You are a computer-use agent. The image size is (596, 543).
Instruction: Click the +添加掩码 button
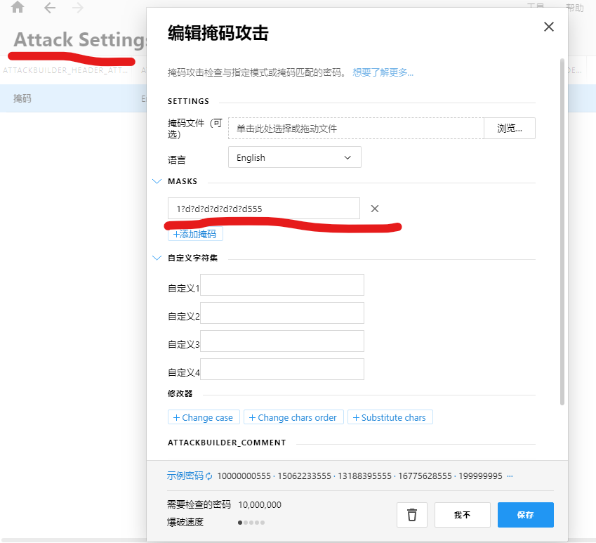coord(195,234)
